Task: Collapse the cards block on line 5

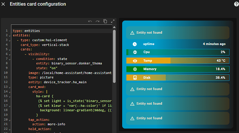Action: [x=10, y=50]
